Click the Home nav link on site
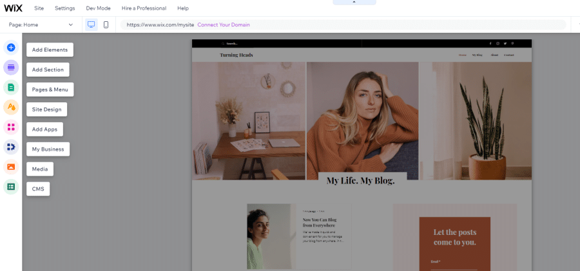This screenshot has height=271, width=580. [x=462, y=55]
